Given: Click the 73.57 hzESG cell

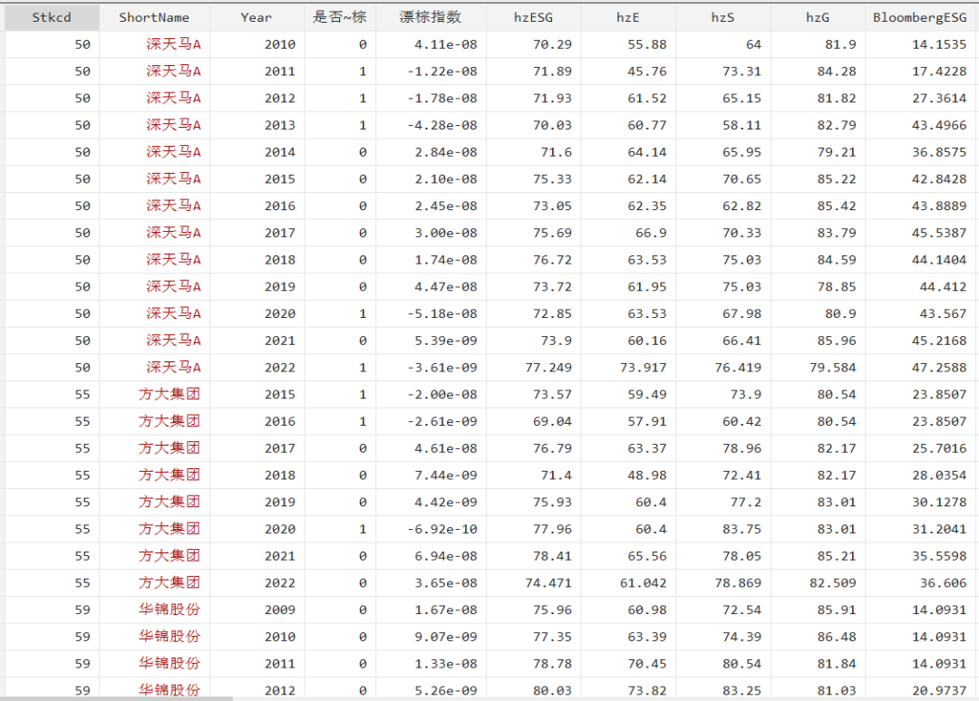Looking at the screenshot, I should click(533, 394).
